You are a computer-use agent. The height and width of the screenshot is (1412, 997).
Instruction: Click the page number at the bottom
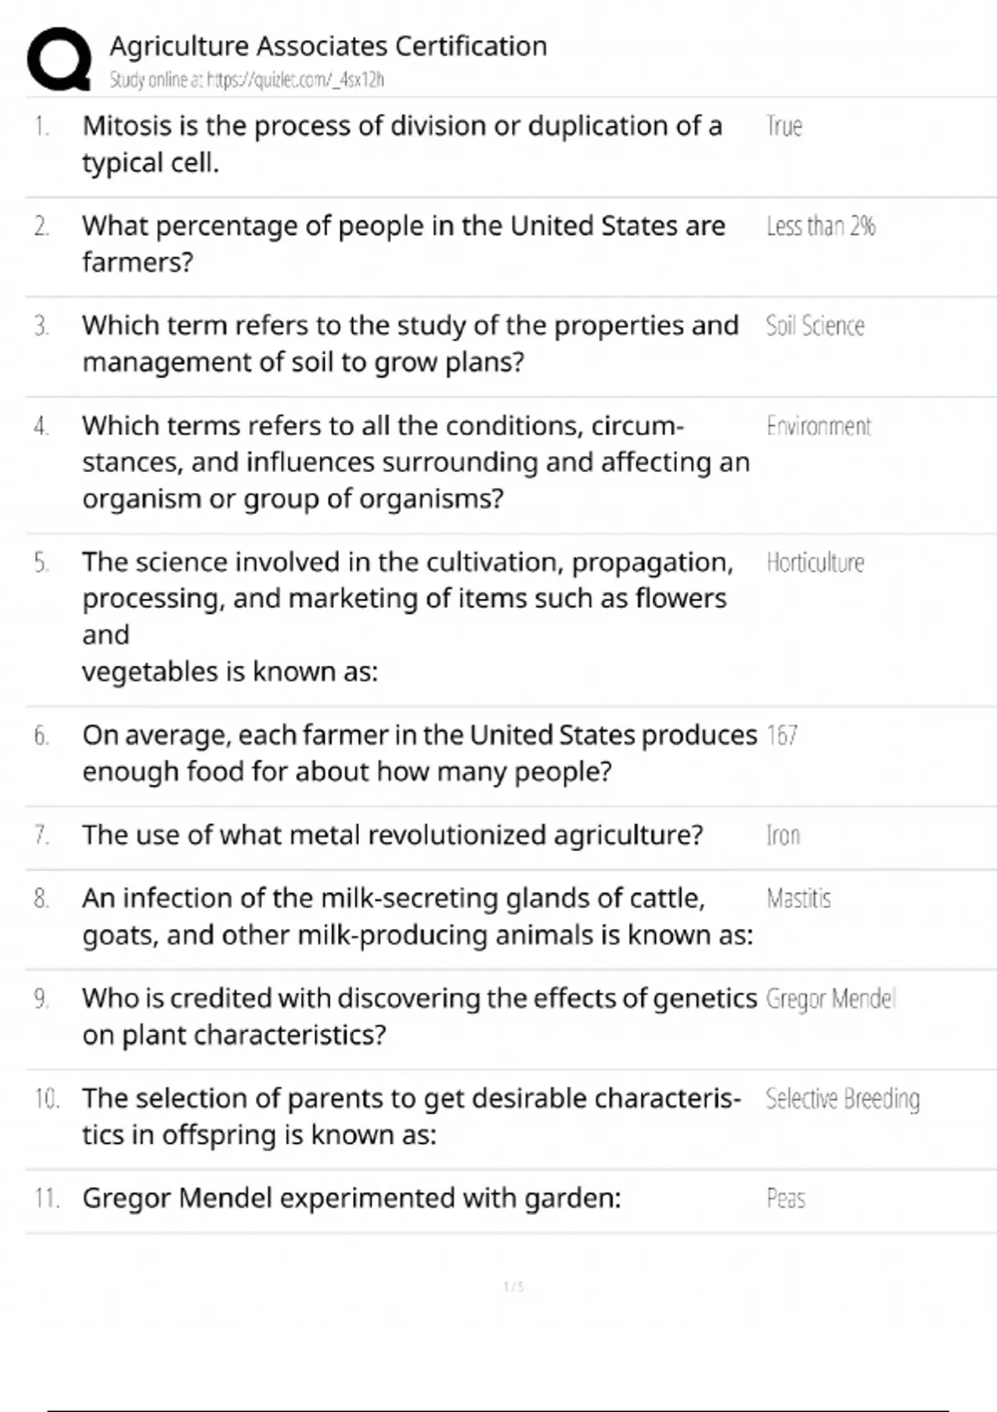pyautogui.click(x=513, y=1287)
